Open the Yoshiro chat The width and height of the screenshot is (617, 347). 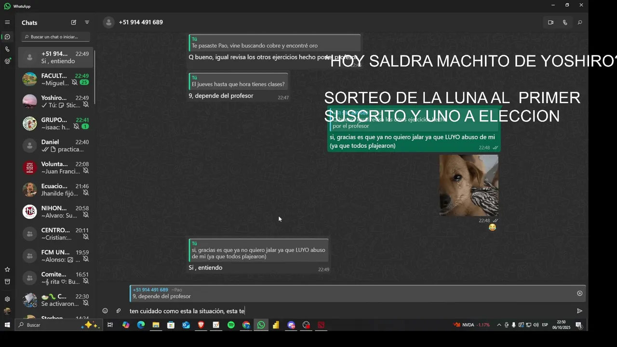pos(56,101)
